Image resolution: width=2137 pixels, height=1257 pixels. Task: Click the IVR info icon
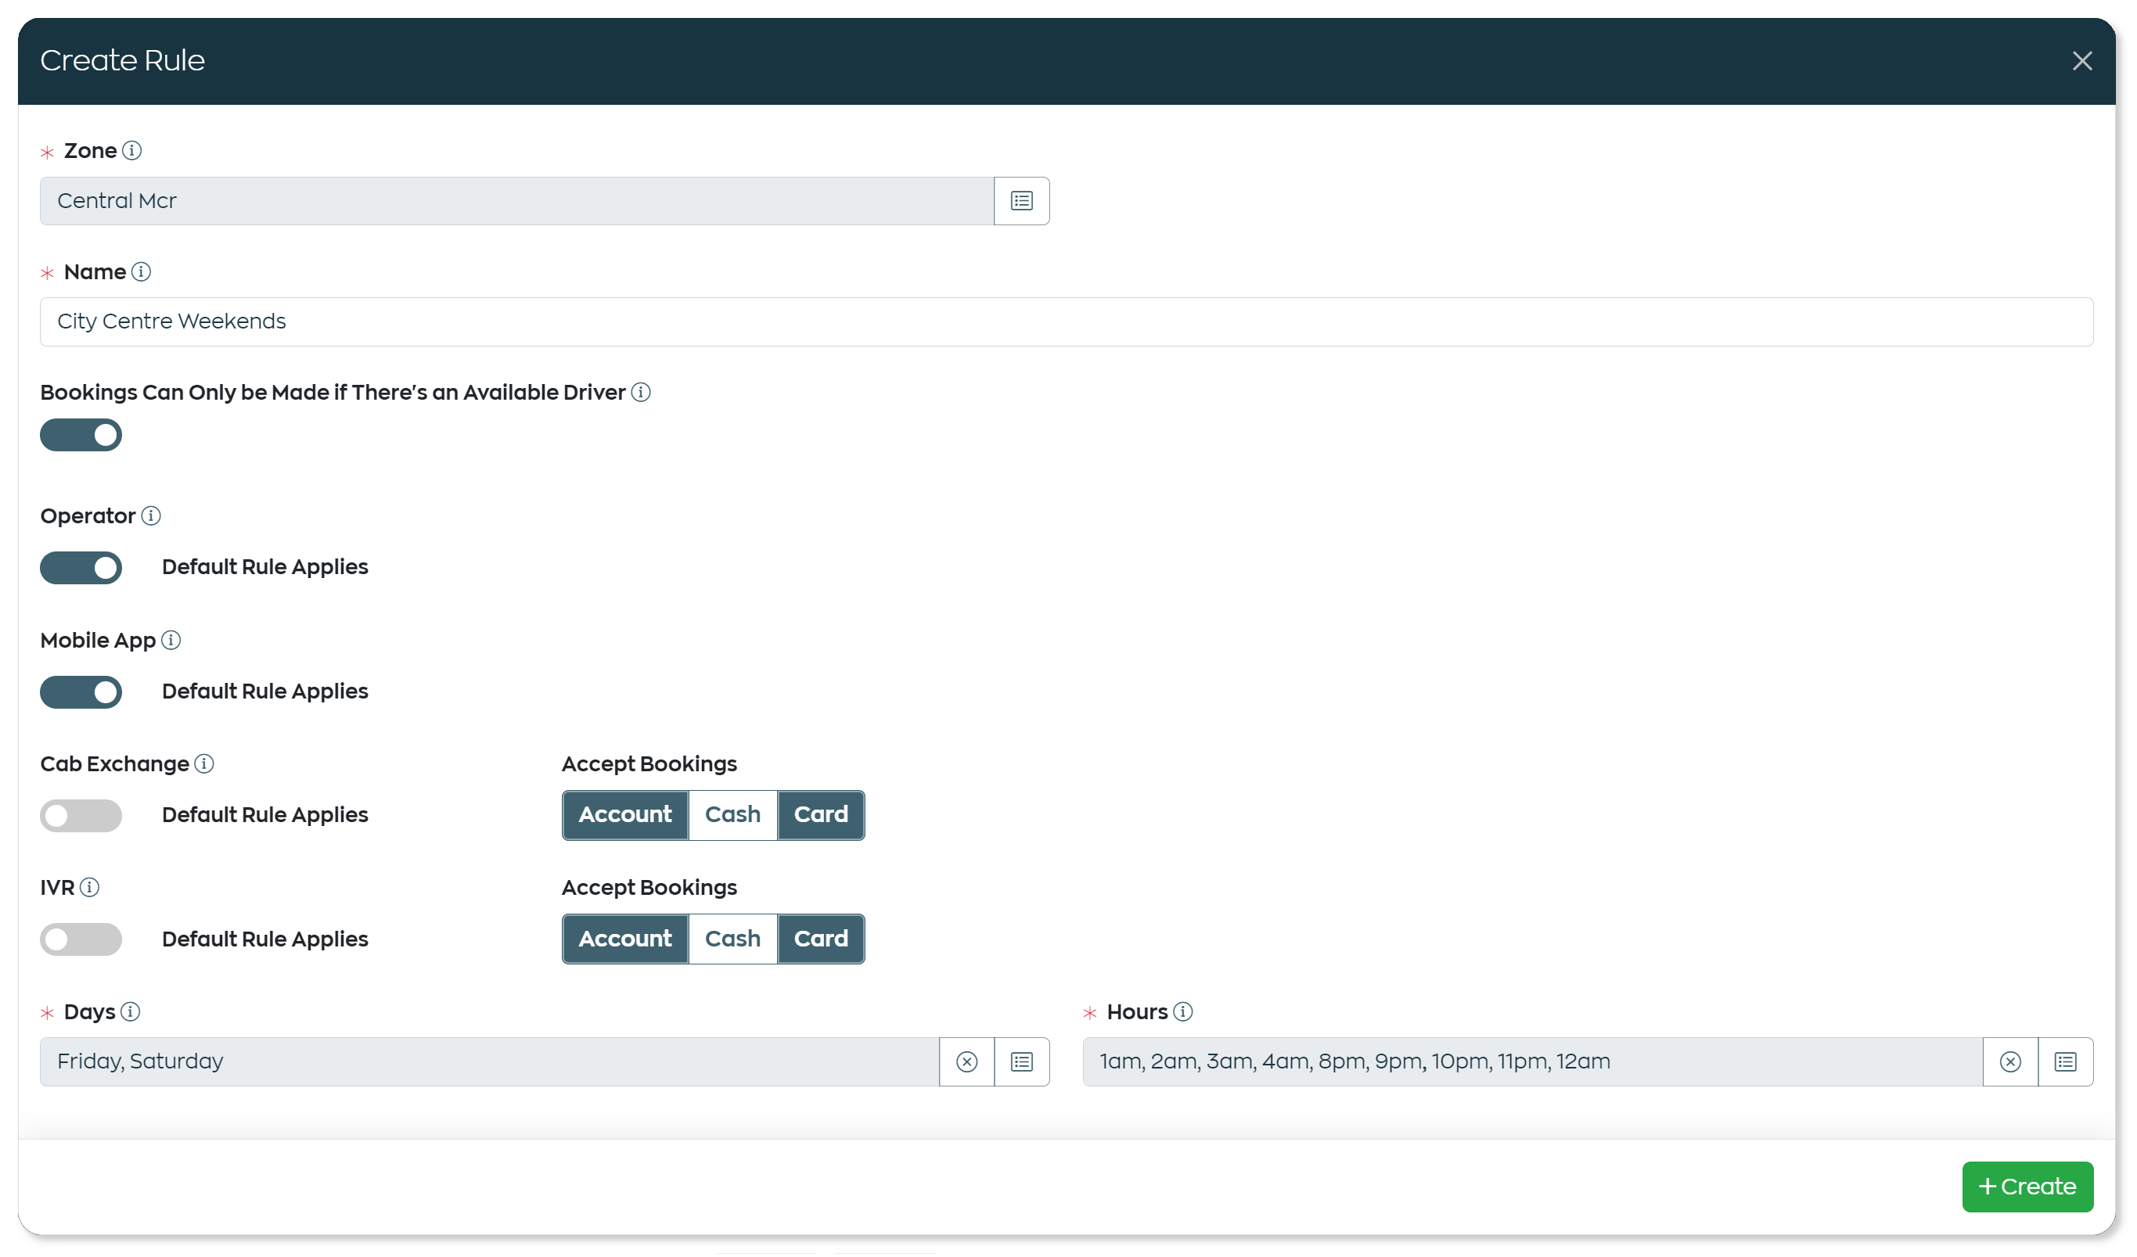point(89,888)
